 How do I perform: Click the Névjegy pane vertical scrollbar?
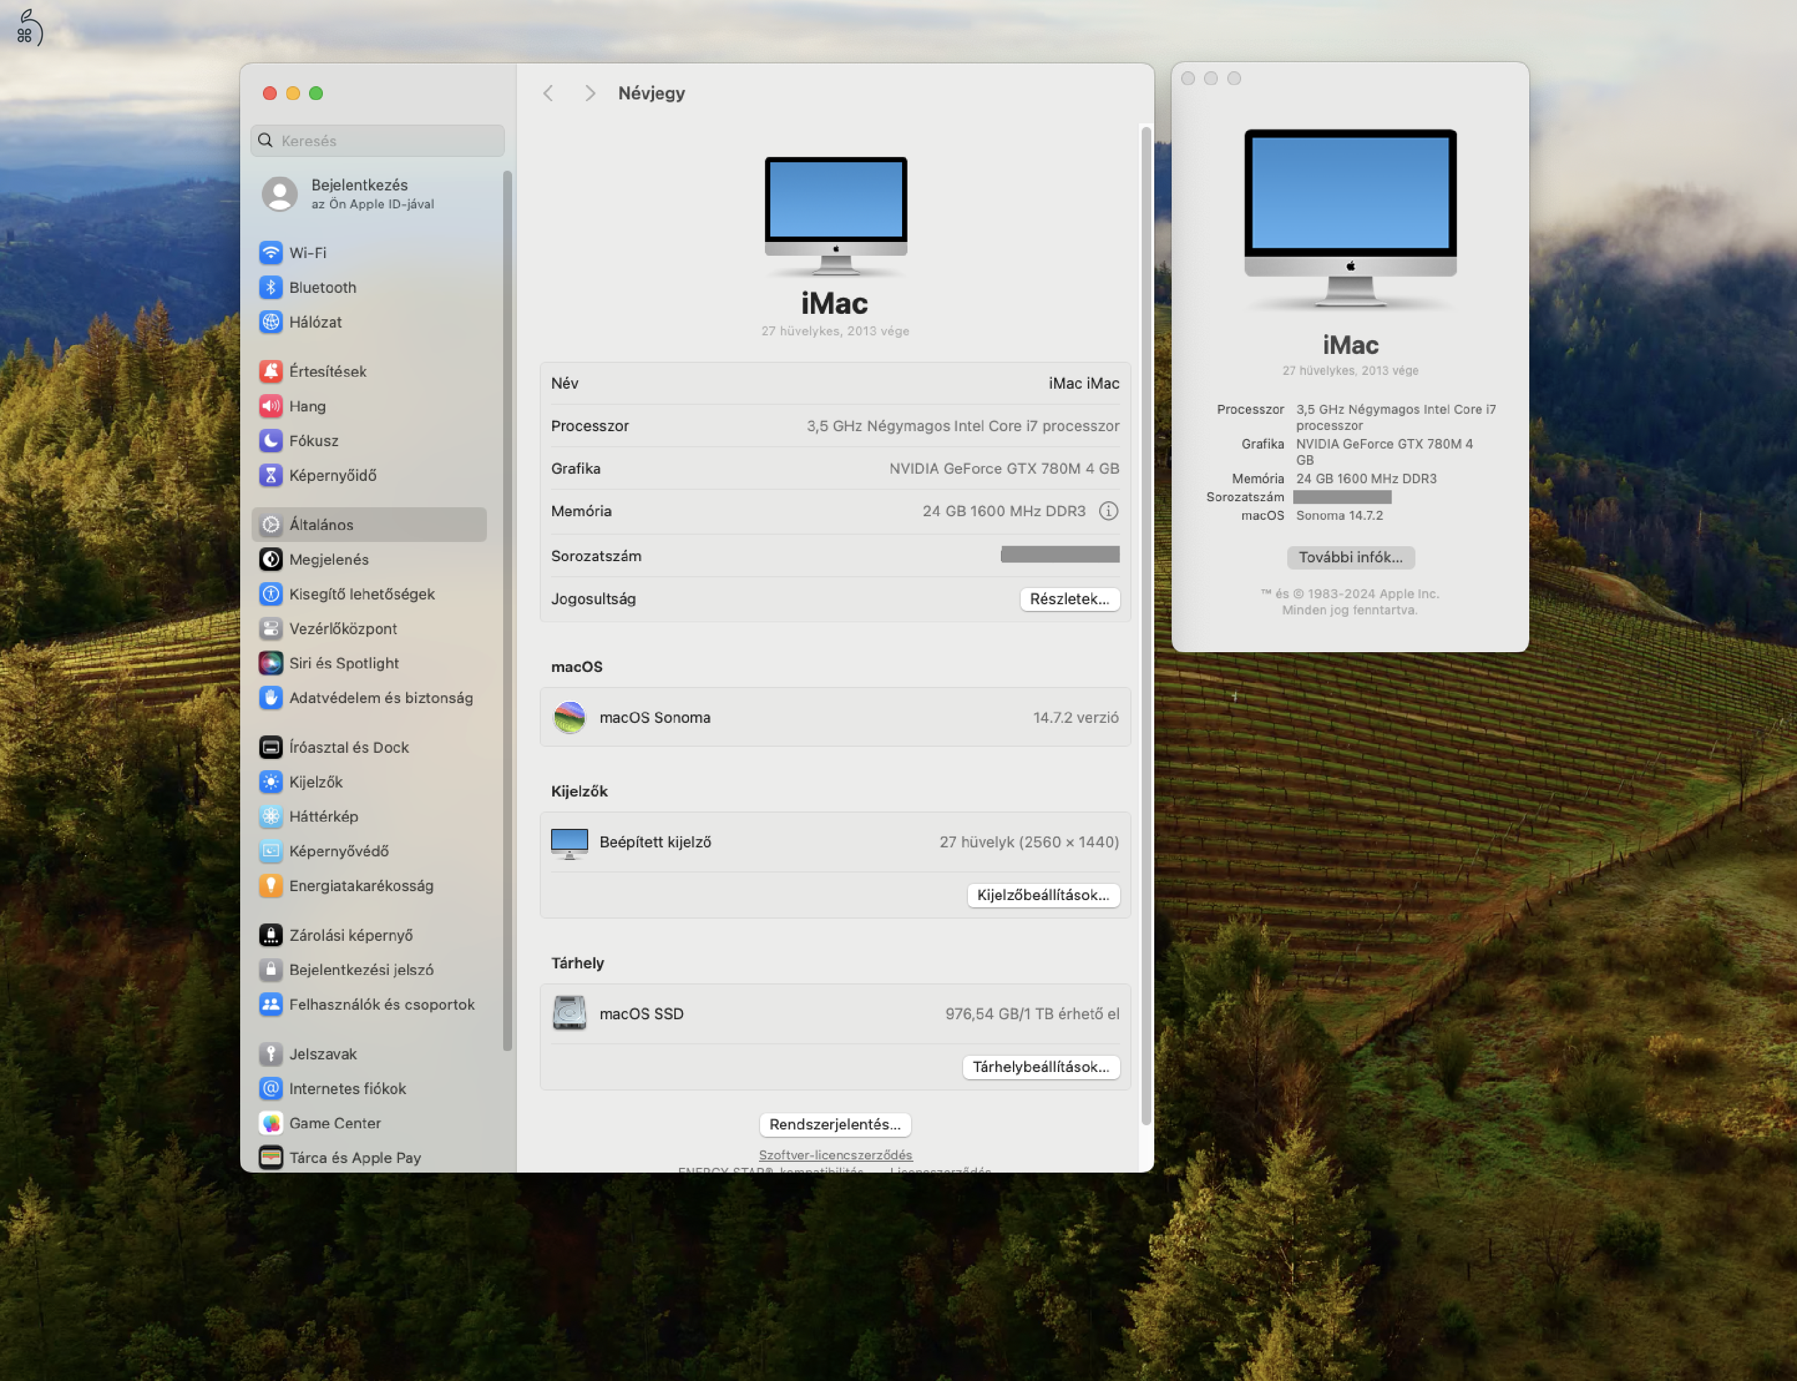pos(1146,625)
